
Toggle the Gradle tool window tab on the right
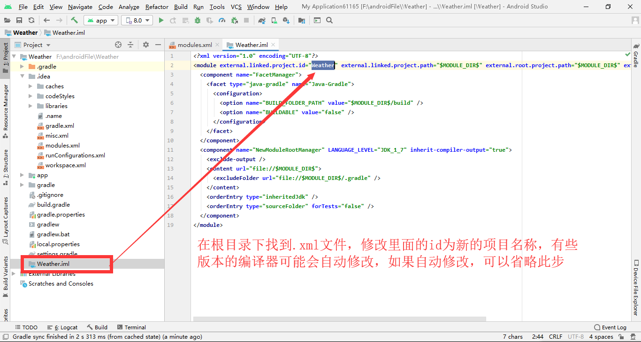tap(636, 56)
